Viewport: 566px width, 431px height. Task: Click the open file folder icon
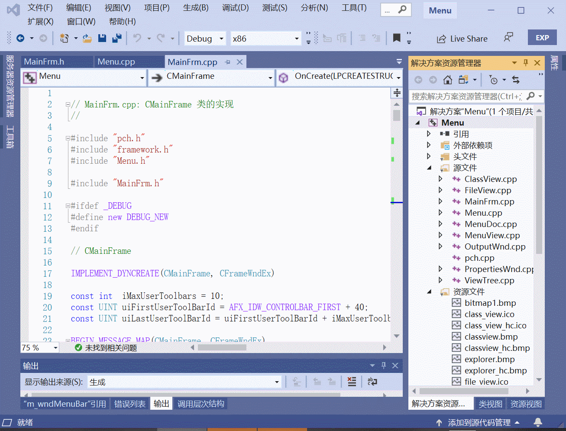pos(87,39)
